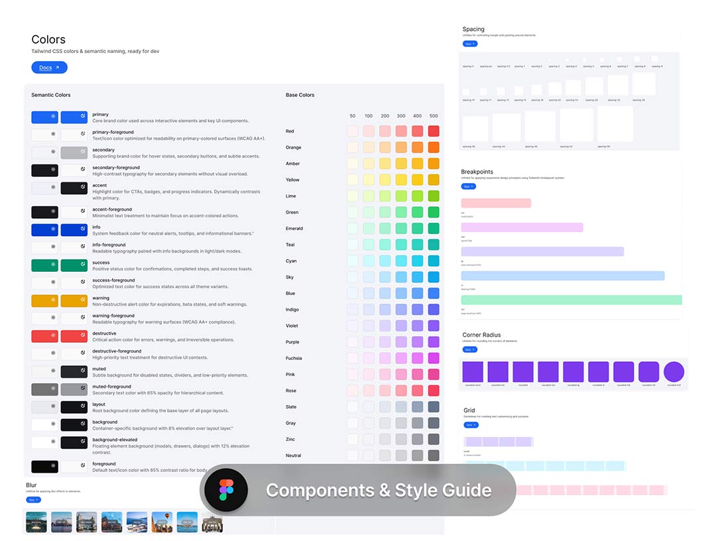Open the Docs link under Corner Radius
The image size is (716, 541).
469,349
